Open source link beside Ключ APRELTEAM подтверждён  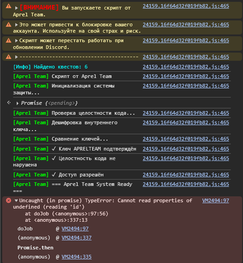click(186, 149)
